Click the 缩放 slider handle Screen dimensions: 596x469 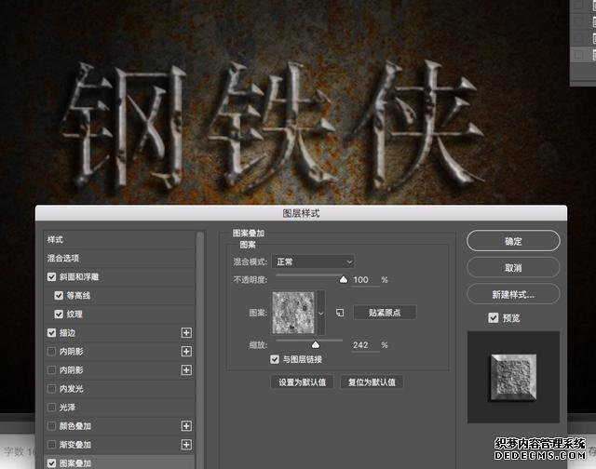coord(315,345)
